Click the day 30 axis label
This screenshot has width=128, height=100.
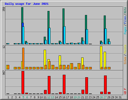(116, 97)
